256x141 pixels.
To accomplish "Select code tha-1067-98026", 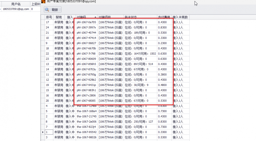I will tap(87, 137).
